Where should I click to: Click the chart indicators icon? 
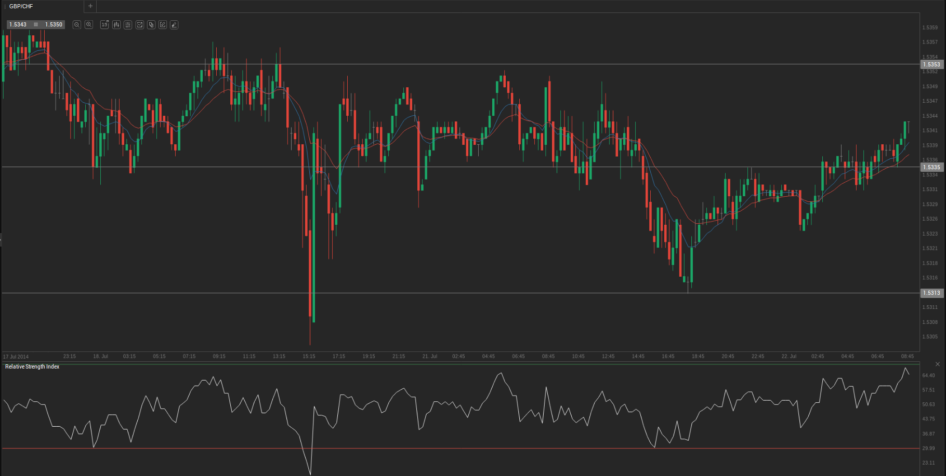coord(140,24)
